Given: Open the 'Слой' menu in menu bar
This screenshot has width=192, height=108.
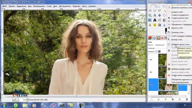Looking at the screenshot, I should click(49, 6).
